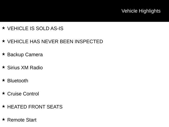Click the VEHICLE HAS NEVER BEEN INSPECTED text

coord(55,42)
